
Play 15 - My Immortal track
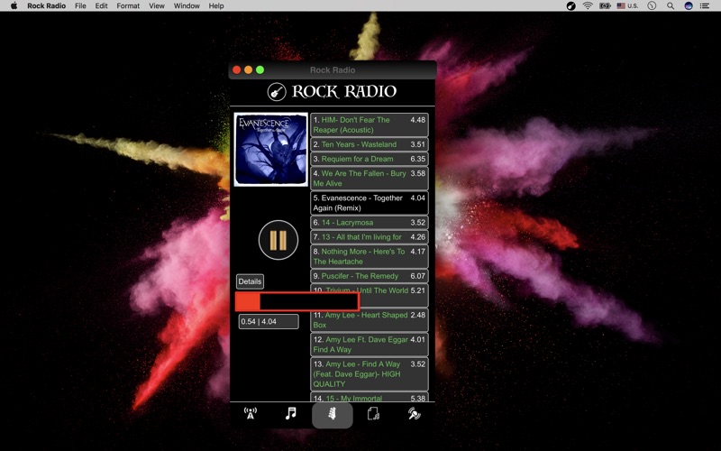coord(370,397)
